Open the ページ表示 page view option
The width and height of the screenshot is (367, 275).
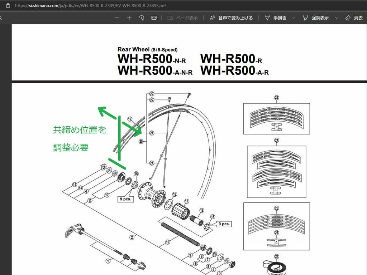point(183,18)
